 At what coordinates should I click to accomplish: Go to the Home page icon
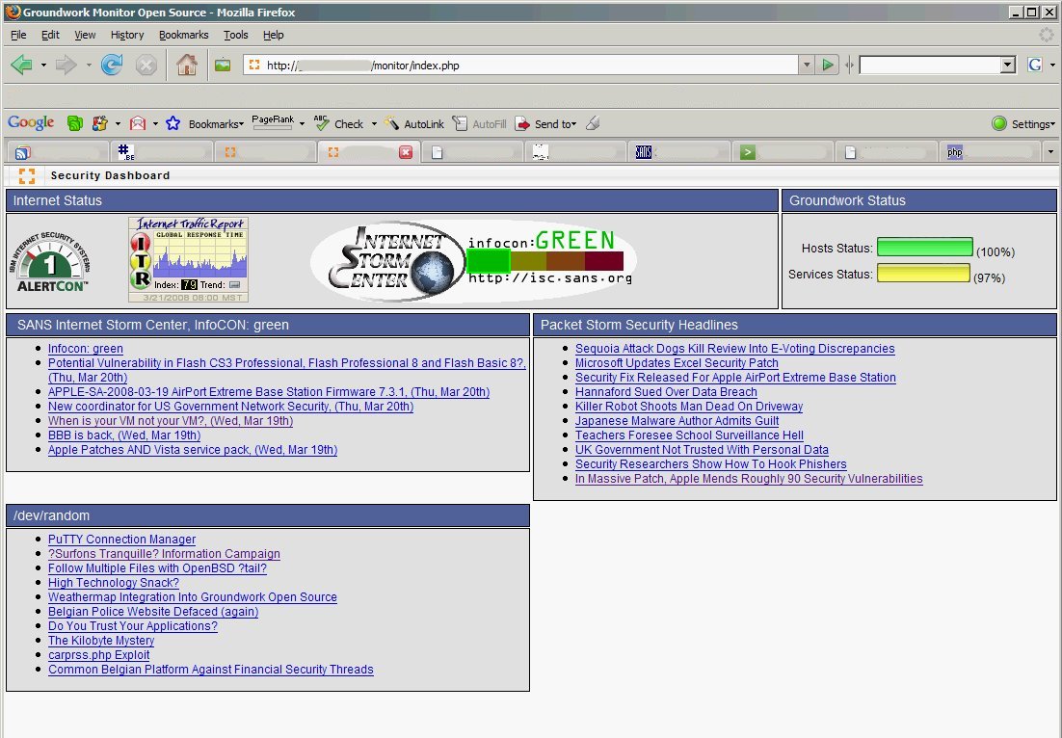(x=186, y=65)
